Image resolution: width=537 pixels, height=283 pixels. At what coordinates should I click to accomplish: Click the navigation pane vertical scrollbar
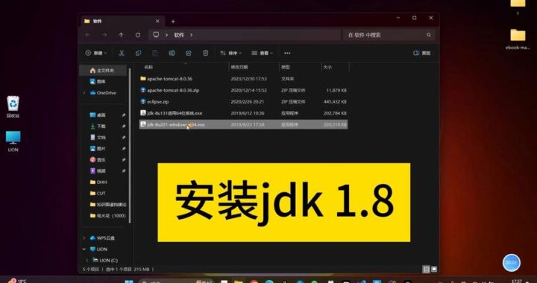point(130,145)
